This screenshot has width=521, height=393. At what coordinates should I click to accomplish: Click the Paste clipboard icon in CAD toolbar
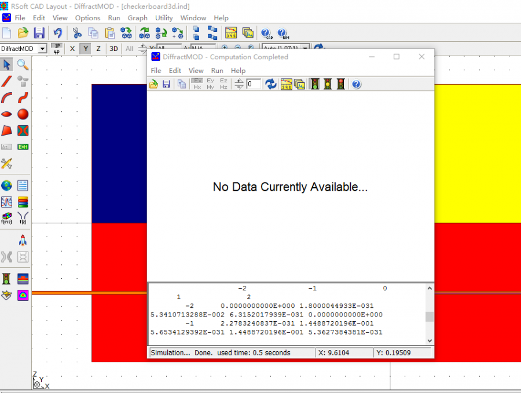pyautogui.click(x=109, y=33)
